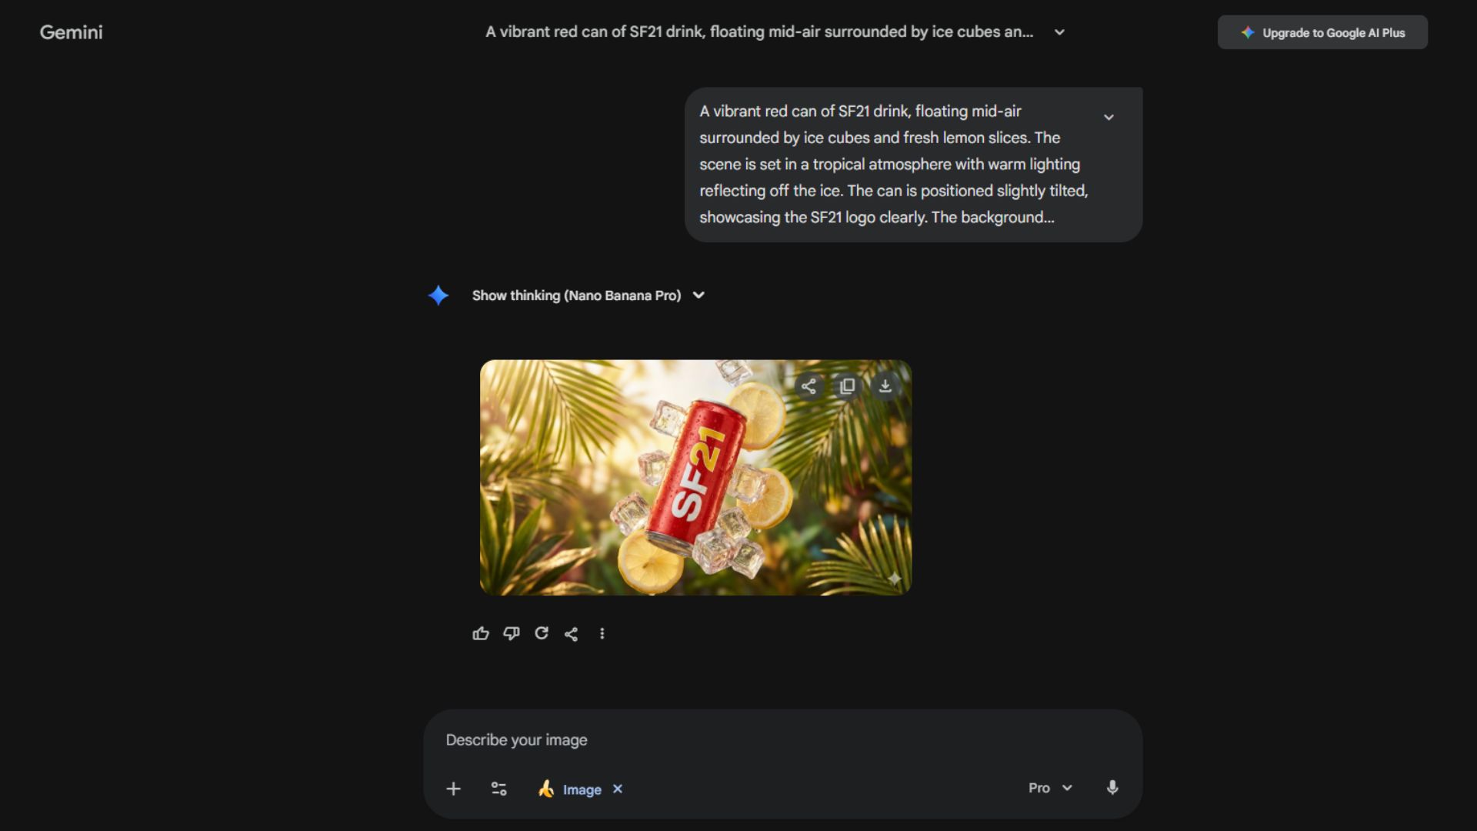1477x831 pixels.
Task: Toggle the Image banana tool chip
Action: pos(570,789)
